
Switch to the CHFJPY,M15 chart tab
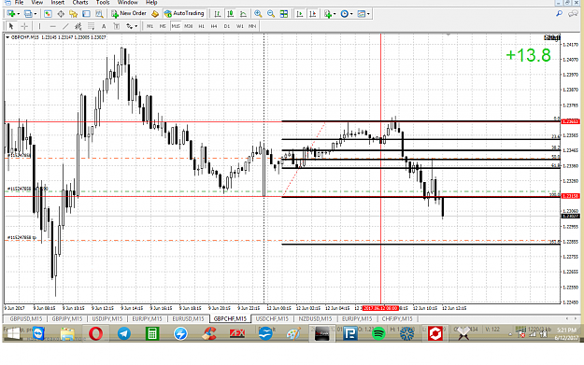click(x=397, y=319)
